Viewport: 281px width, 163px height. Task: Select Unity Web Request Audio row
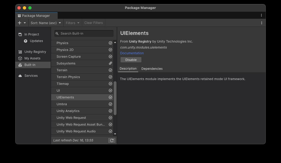coord(82,131)
